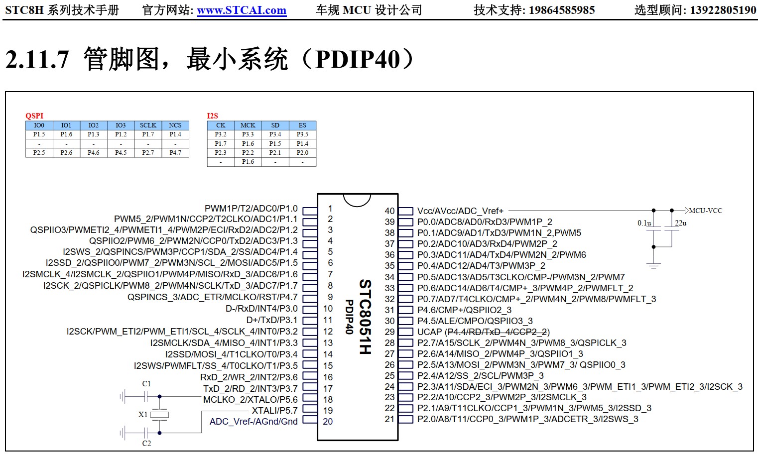Click the "0.1u" capacitor value
The width and height of the screenshot is (758, 454).
pyautogui.click(x=644, y=223)
